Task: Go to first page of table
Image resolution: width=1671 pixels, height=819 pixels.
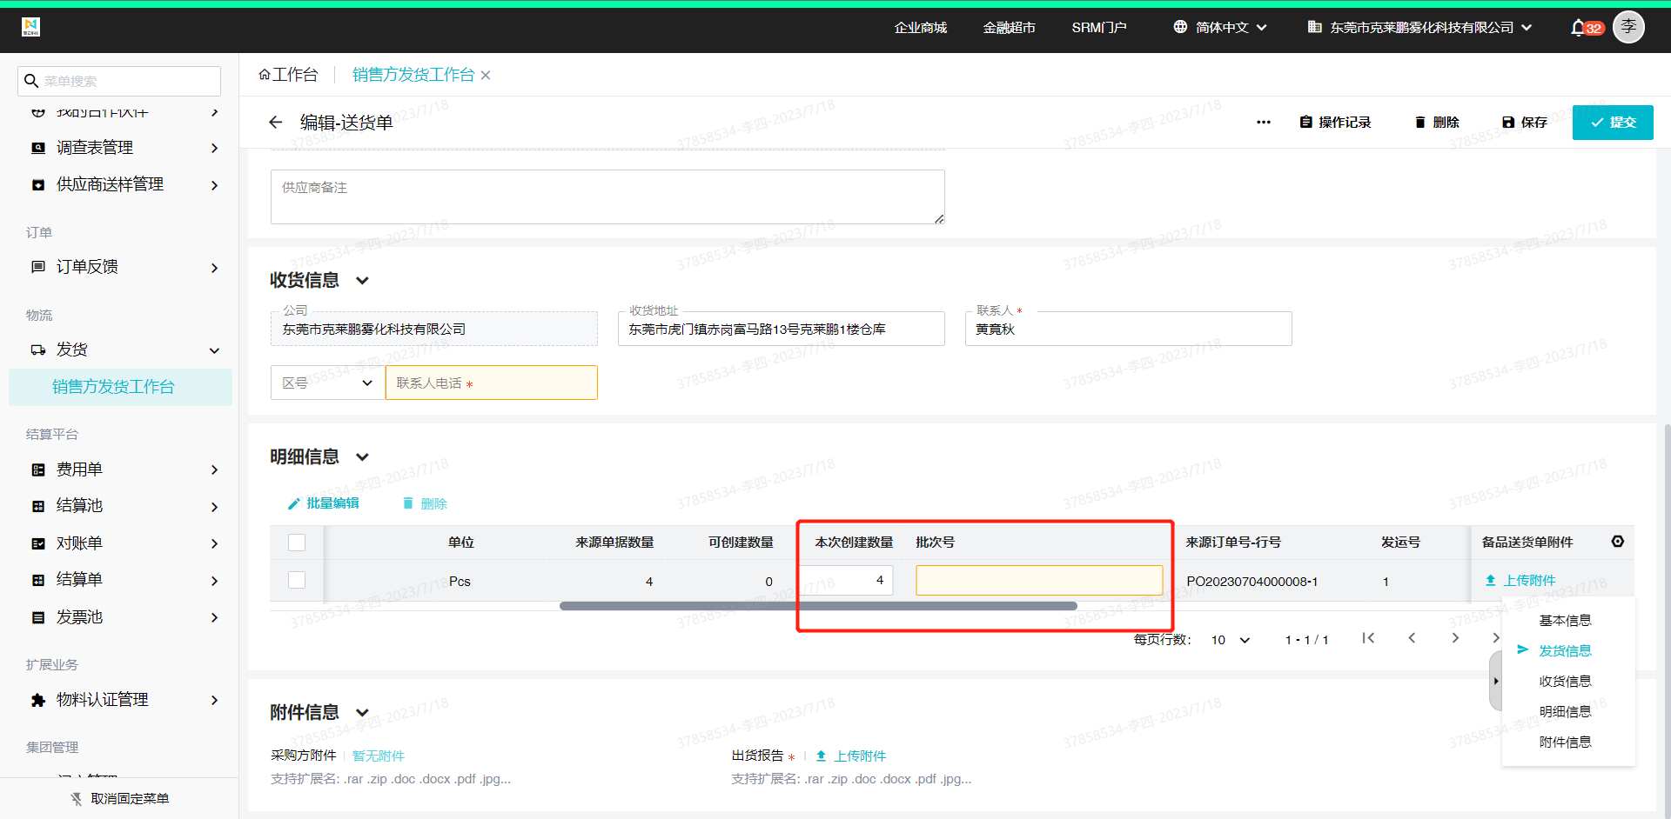Action: coord(1368,638)
